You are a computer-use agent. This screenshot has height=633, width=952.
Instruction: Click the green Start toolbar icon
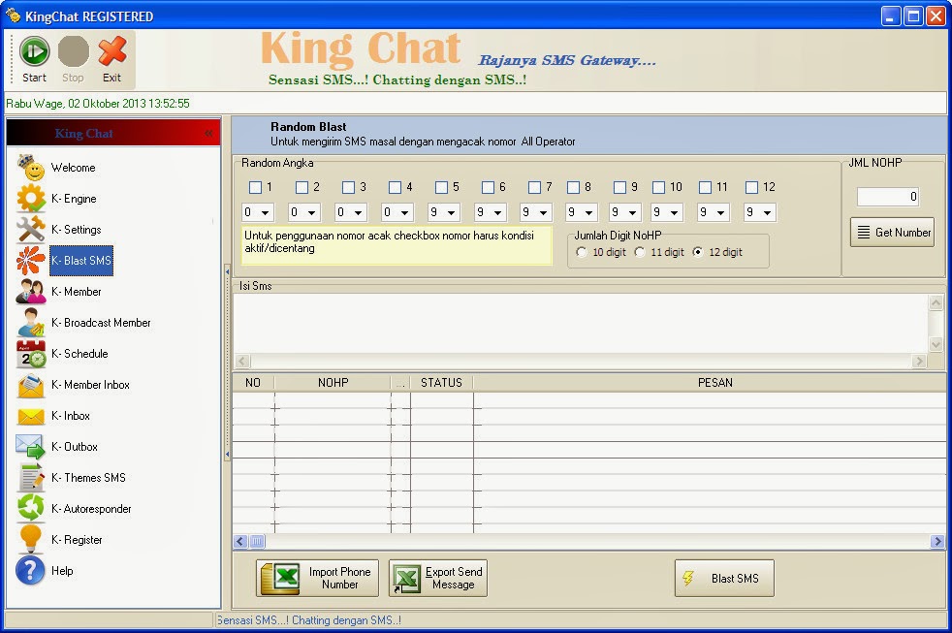coord(34,51)
